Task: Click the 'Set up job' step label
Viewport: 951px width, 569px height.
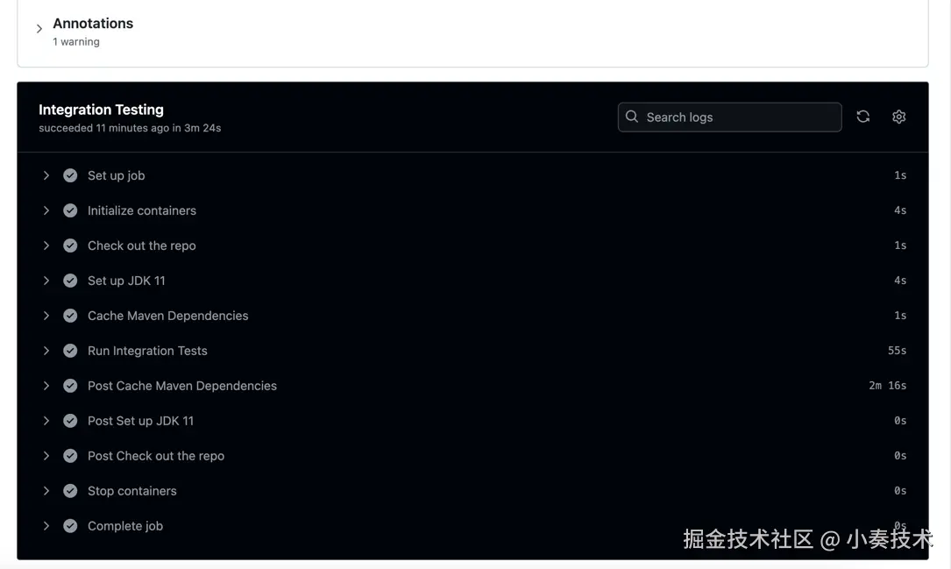Action: [x=117, y=175]
